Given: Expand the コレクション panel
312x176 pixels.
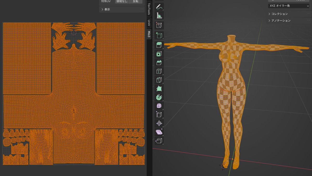Looking at the screenshot, I should click(289, 14).
